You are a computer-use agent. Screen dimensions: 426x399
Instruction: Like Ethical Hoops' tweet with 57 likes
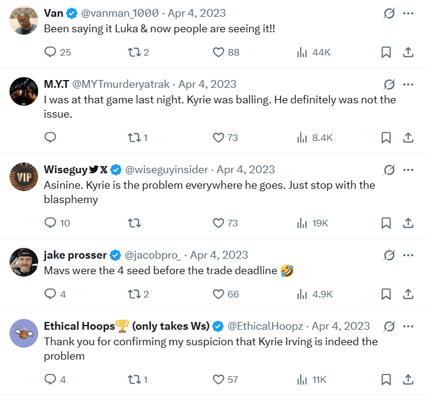point(218,380)
